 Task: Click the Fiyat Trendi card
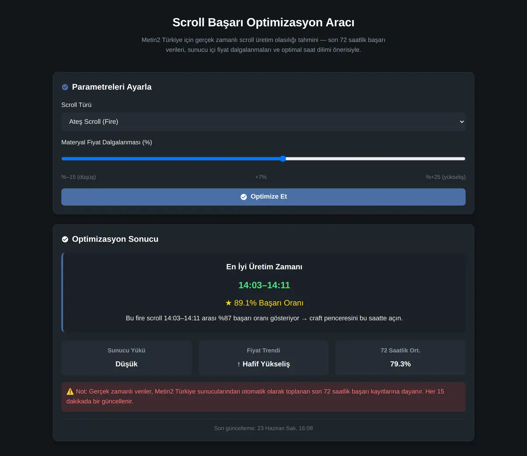(x=263, y=357)
